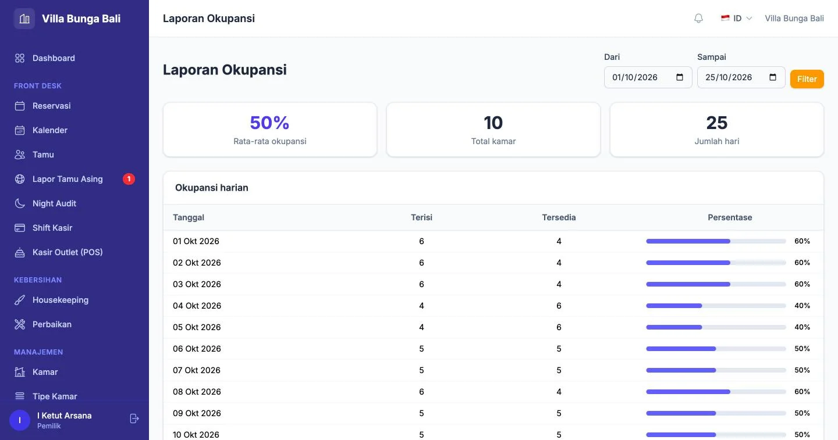838x440 pixels.
Task: Click the Terisi column header
Action: (421, 217)
